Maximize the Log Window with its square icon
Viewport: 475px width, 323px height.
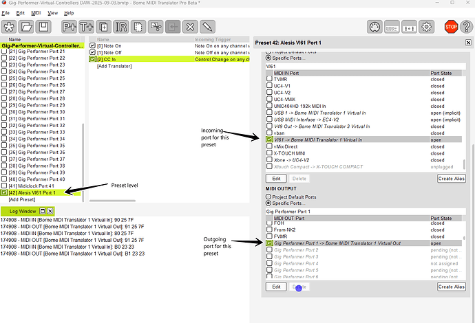(43, 211)
